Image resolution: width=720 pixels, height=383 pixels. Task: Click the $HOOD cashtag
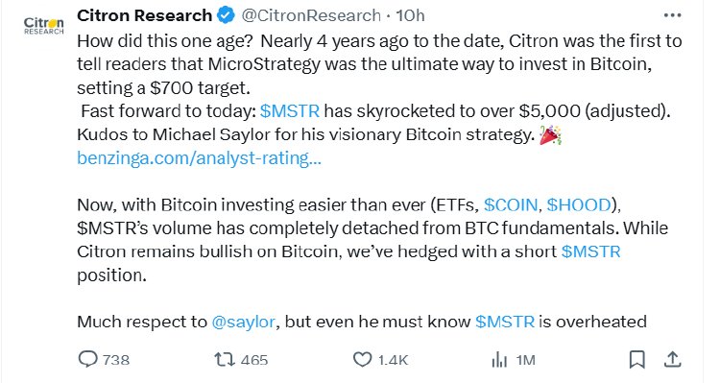[579, 204]
